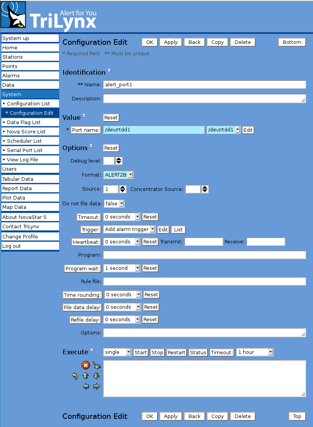This screenshot has height=427, width=313.
Task: Click the Top button
Action: (297, 416)
